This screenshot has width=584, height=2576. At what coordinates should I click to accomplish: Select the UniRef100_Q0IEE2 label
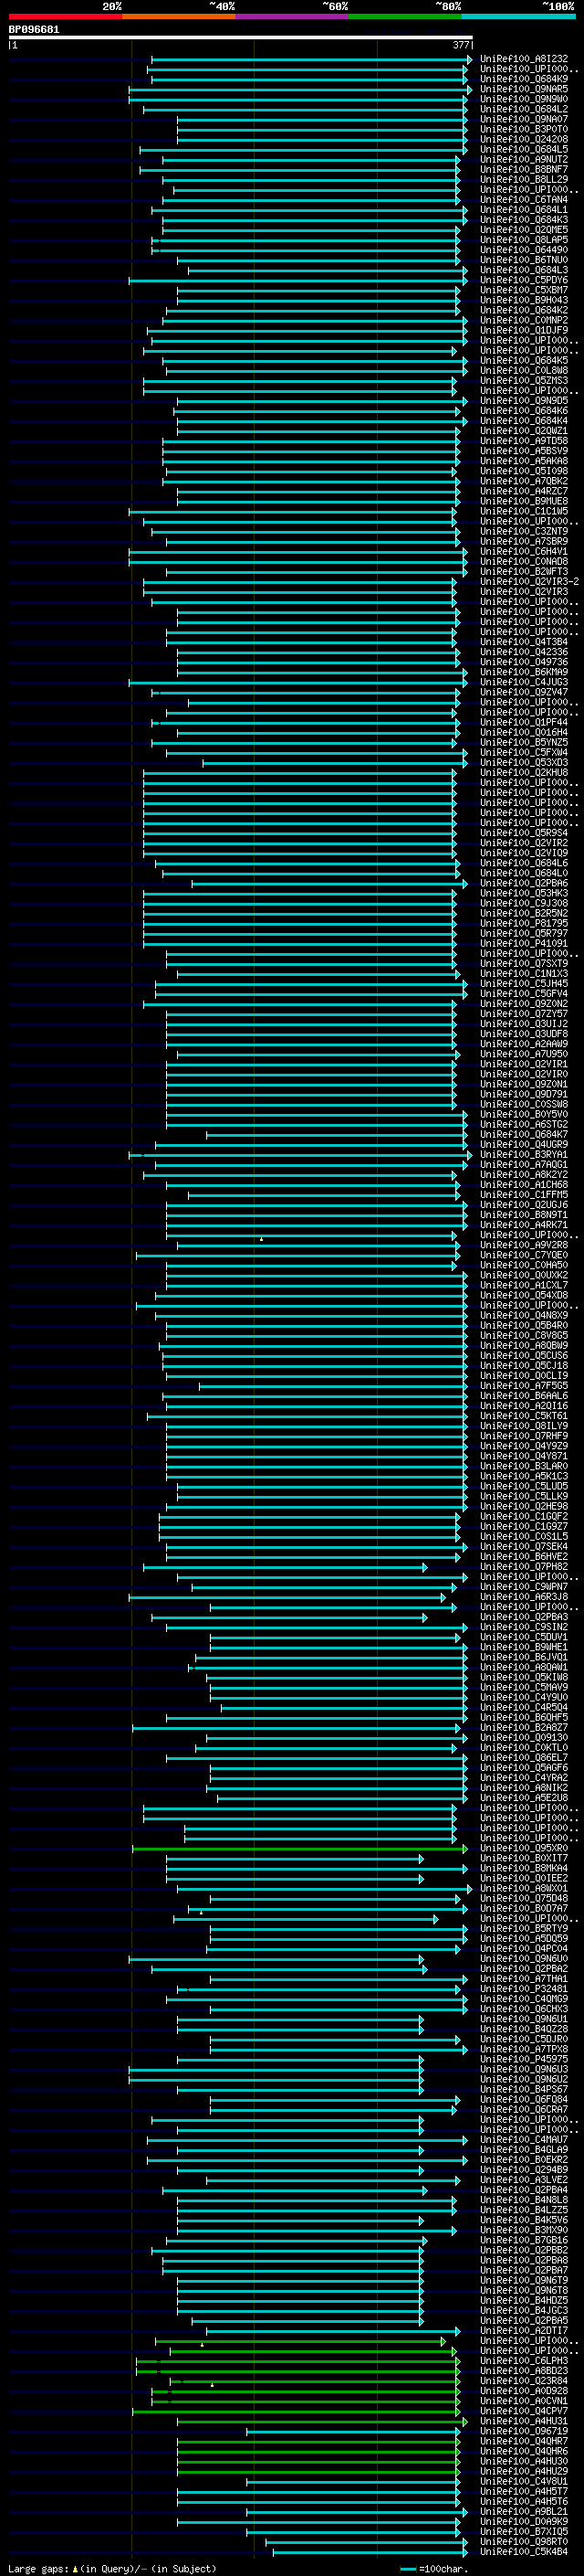click(x=524, y=1878)
